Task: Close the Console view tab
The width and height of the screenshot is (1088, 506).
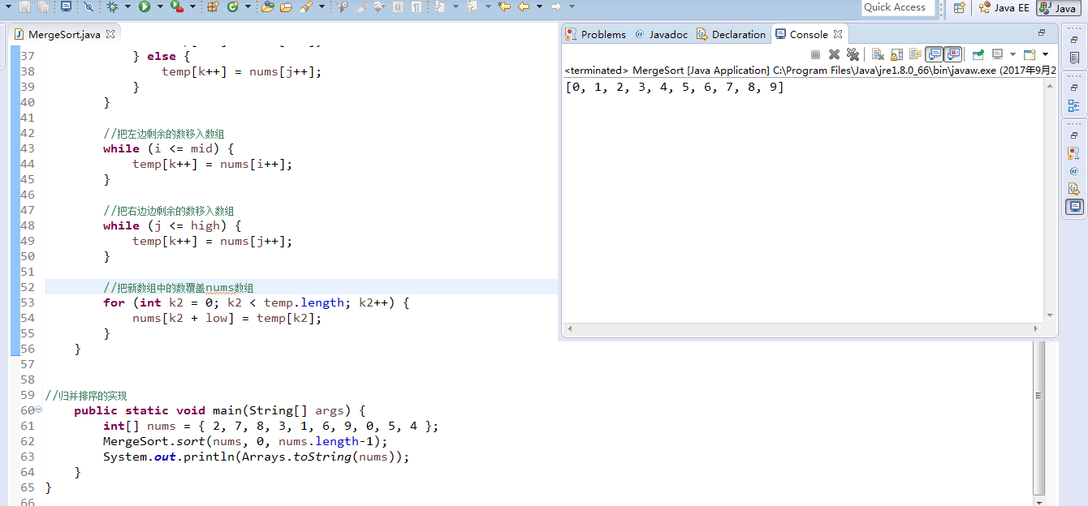Action: 838,34
